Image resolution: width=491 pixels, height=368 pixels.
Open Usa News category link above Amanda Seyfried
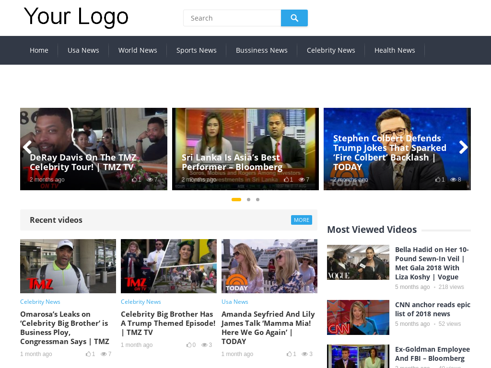234,302
